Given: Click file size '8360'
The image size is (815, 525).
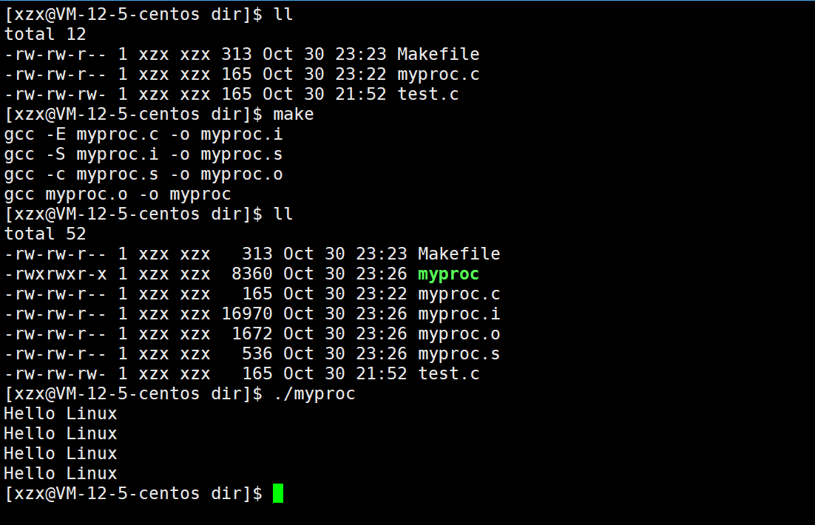Looking at the screenshot, I should click(x=252, y=274).
